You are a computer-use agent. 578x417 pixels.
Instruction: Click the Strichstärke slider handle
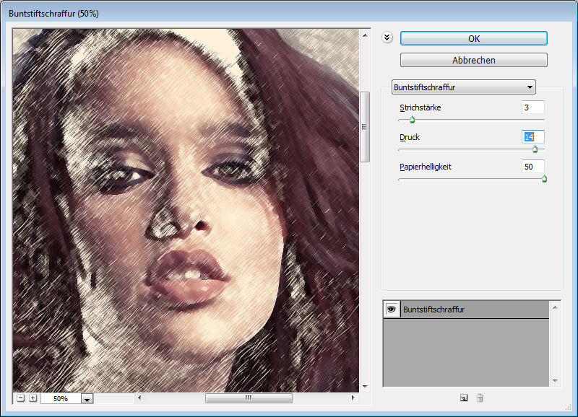pos(412,119)
